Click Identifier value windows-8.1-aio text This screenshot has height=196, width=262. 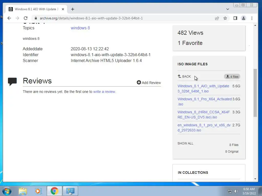tap(111, 55)
